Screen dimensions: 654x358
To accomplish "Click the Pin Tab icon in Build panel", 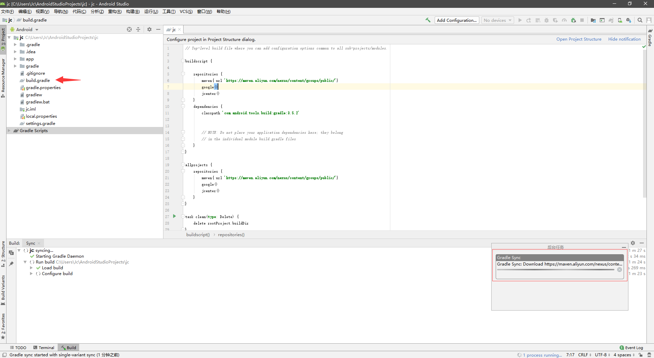I will pyautogui.click(x=11, y=263).
